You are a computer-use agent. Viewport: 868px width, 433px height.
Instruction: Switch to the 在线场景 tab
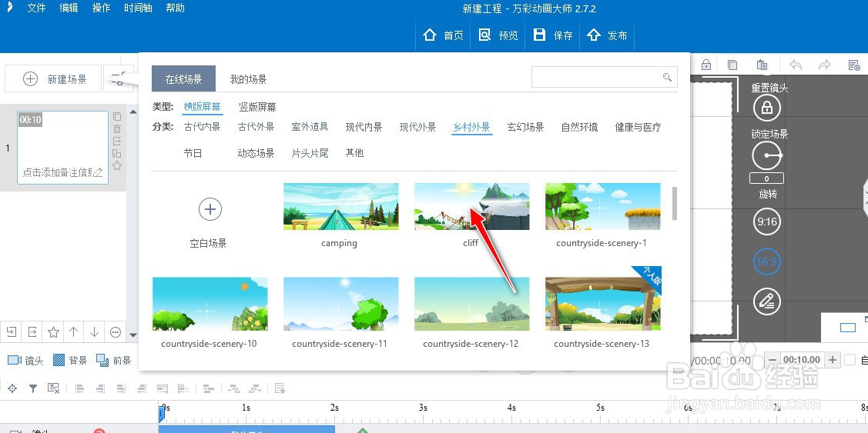[183, 79]
